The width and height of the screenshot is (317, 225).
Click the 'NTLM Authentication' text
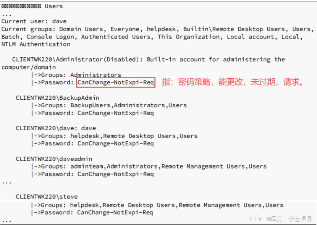[x=36, y=44]
